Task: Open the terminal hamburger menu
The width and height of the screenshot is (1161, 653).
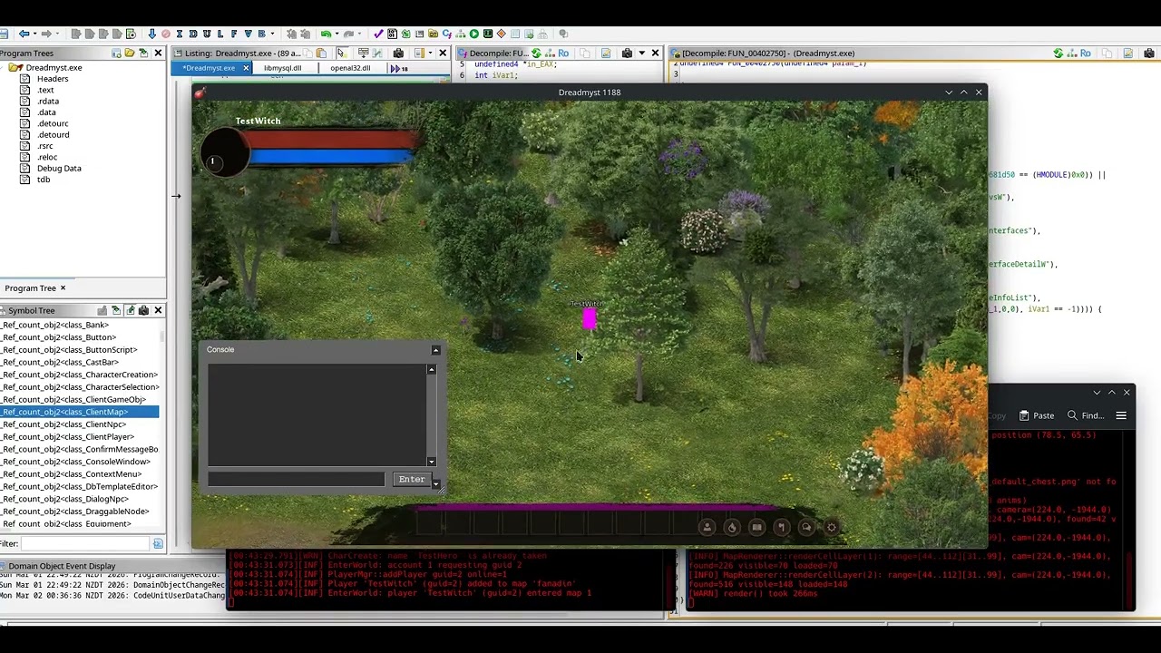Action: [x=1121, y=415]
